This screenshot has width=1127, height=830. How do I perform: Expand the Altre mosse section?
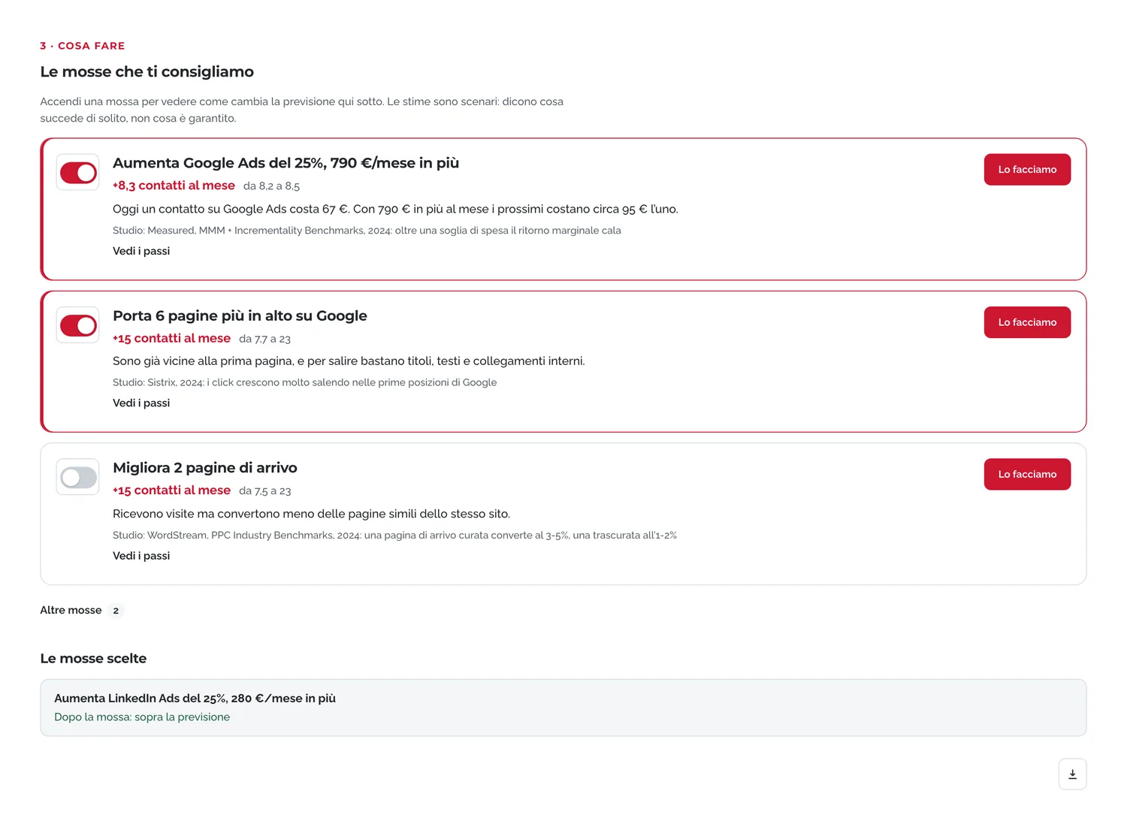[x=81, y=610]
